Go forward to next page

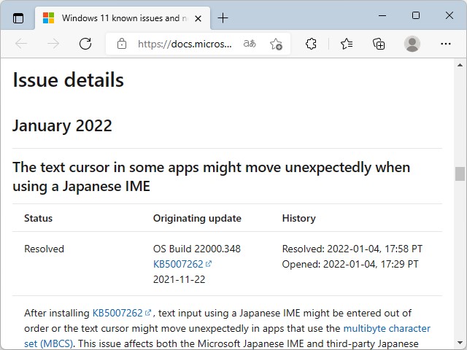53,44
